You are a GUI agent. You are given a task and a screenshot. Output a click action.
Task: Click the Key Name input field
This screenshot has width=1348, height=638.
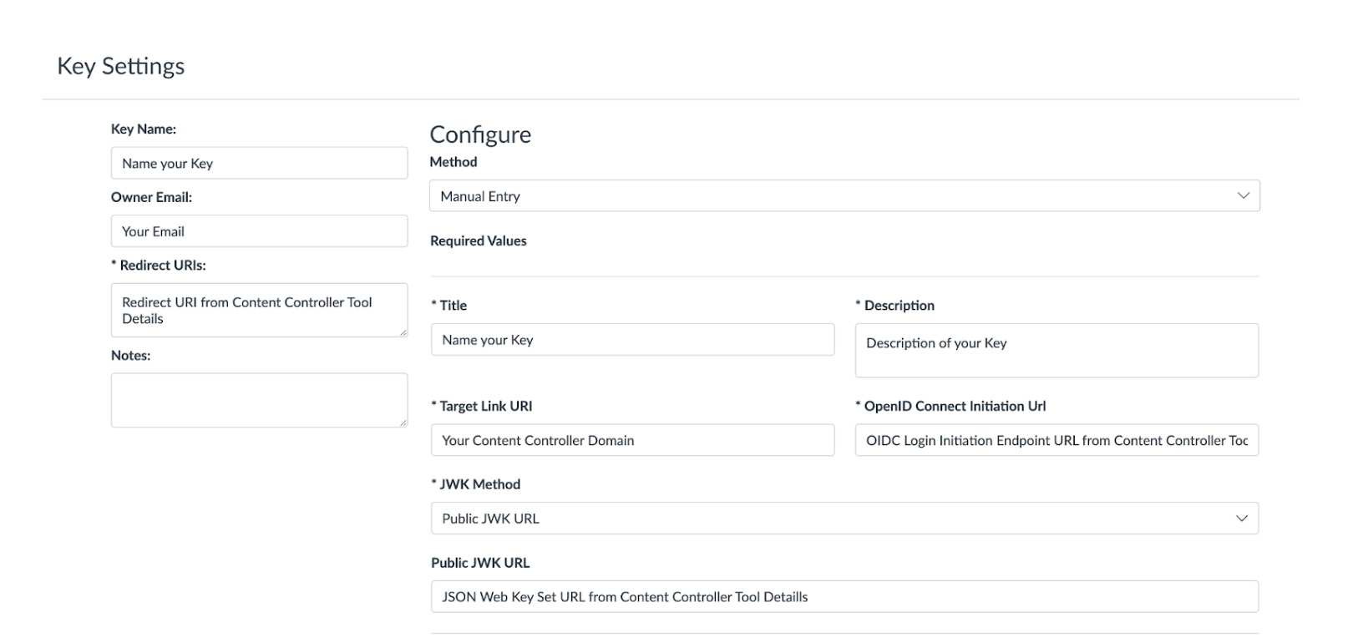(259, 163)
